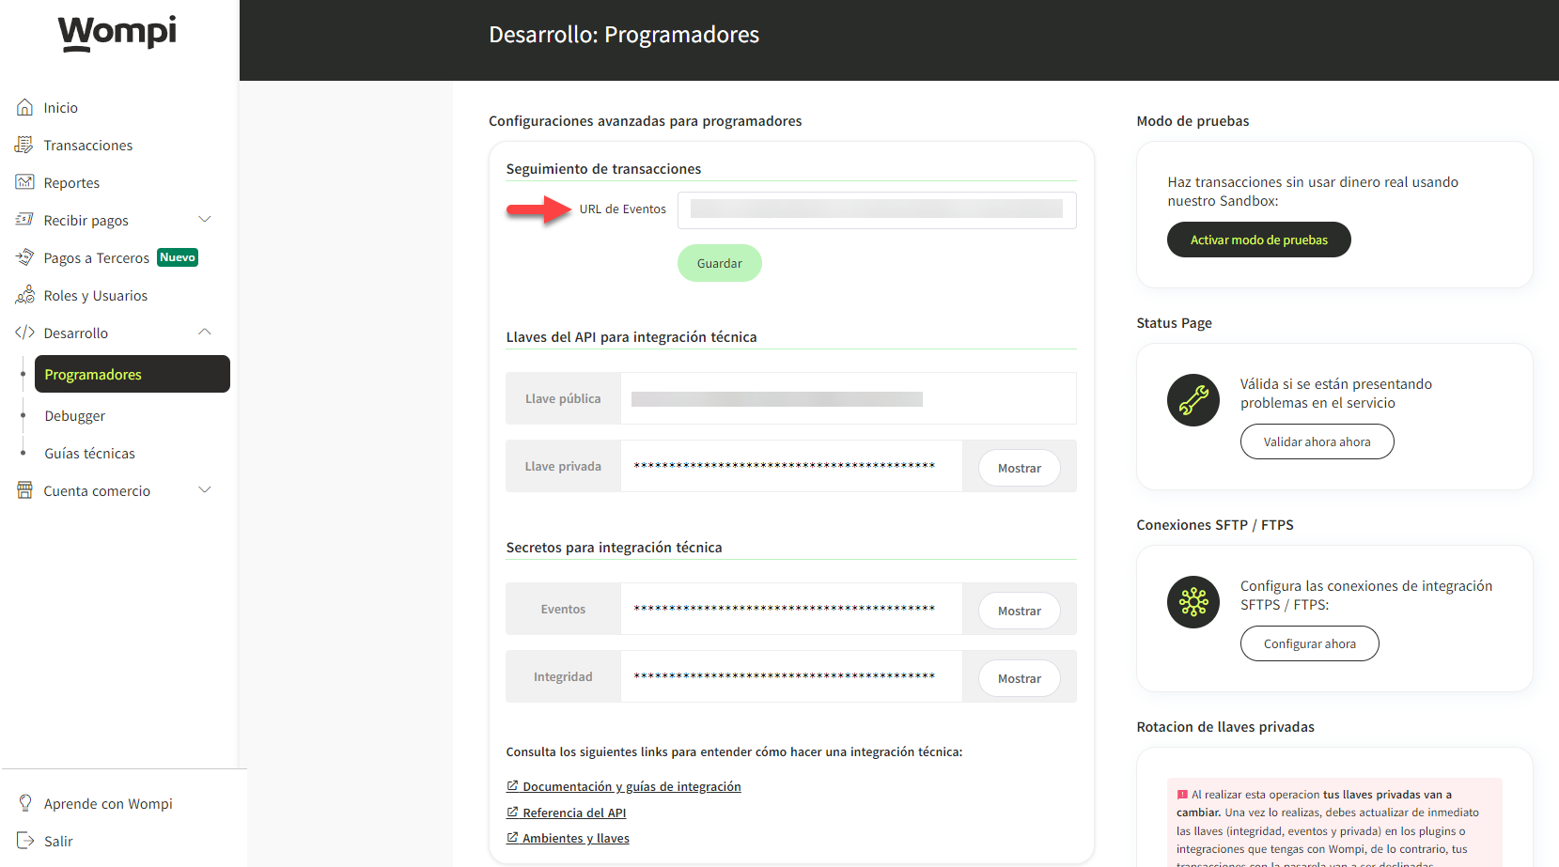Viewport: 1559px width, 867px height.
Task: Click the masked Llave privada field
Action: click(791, 466)
